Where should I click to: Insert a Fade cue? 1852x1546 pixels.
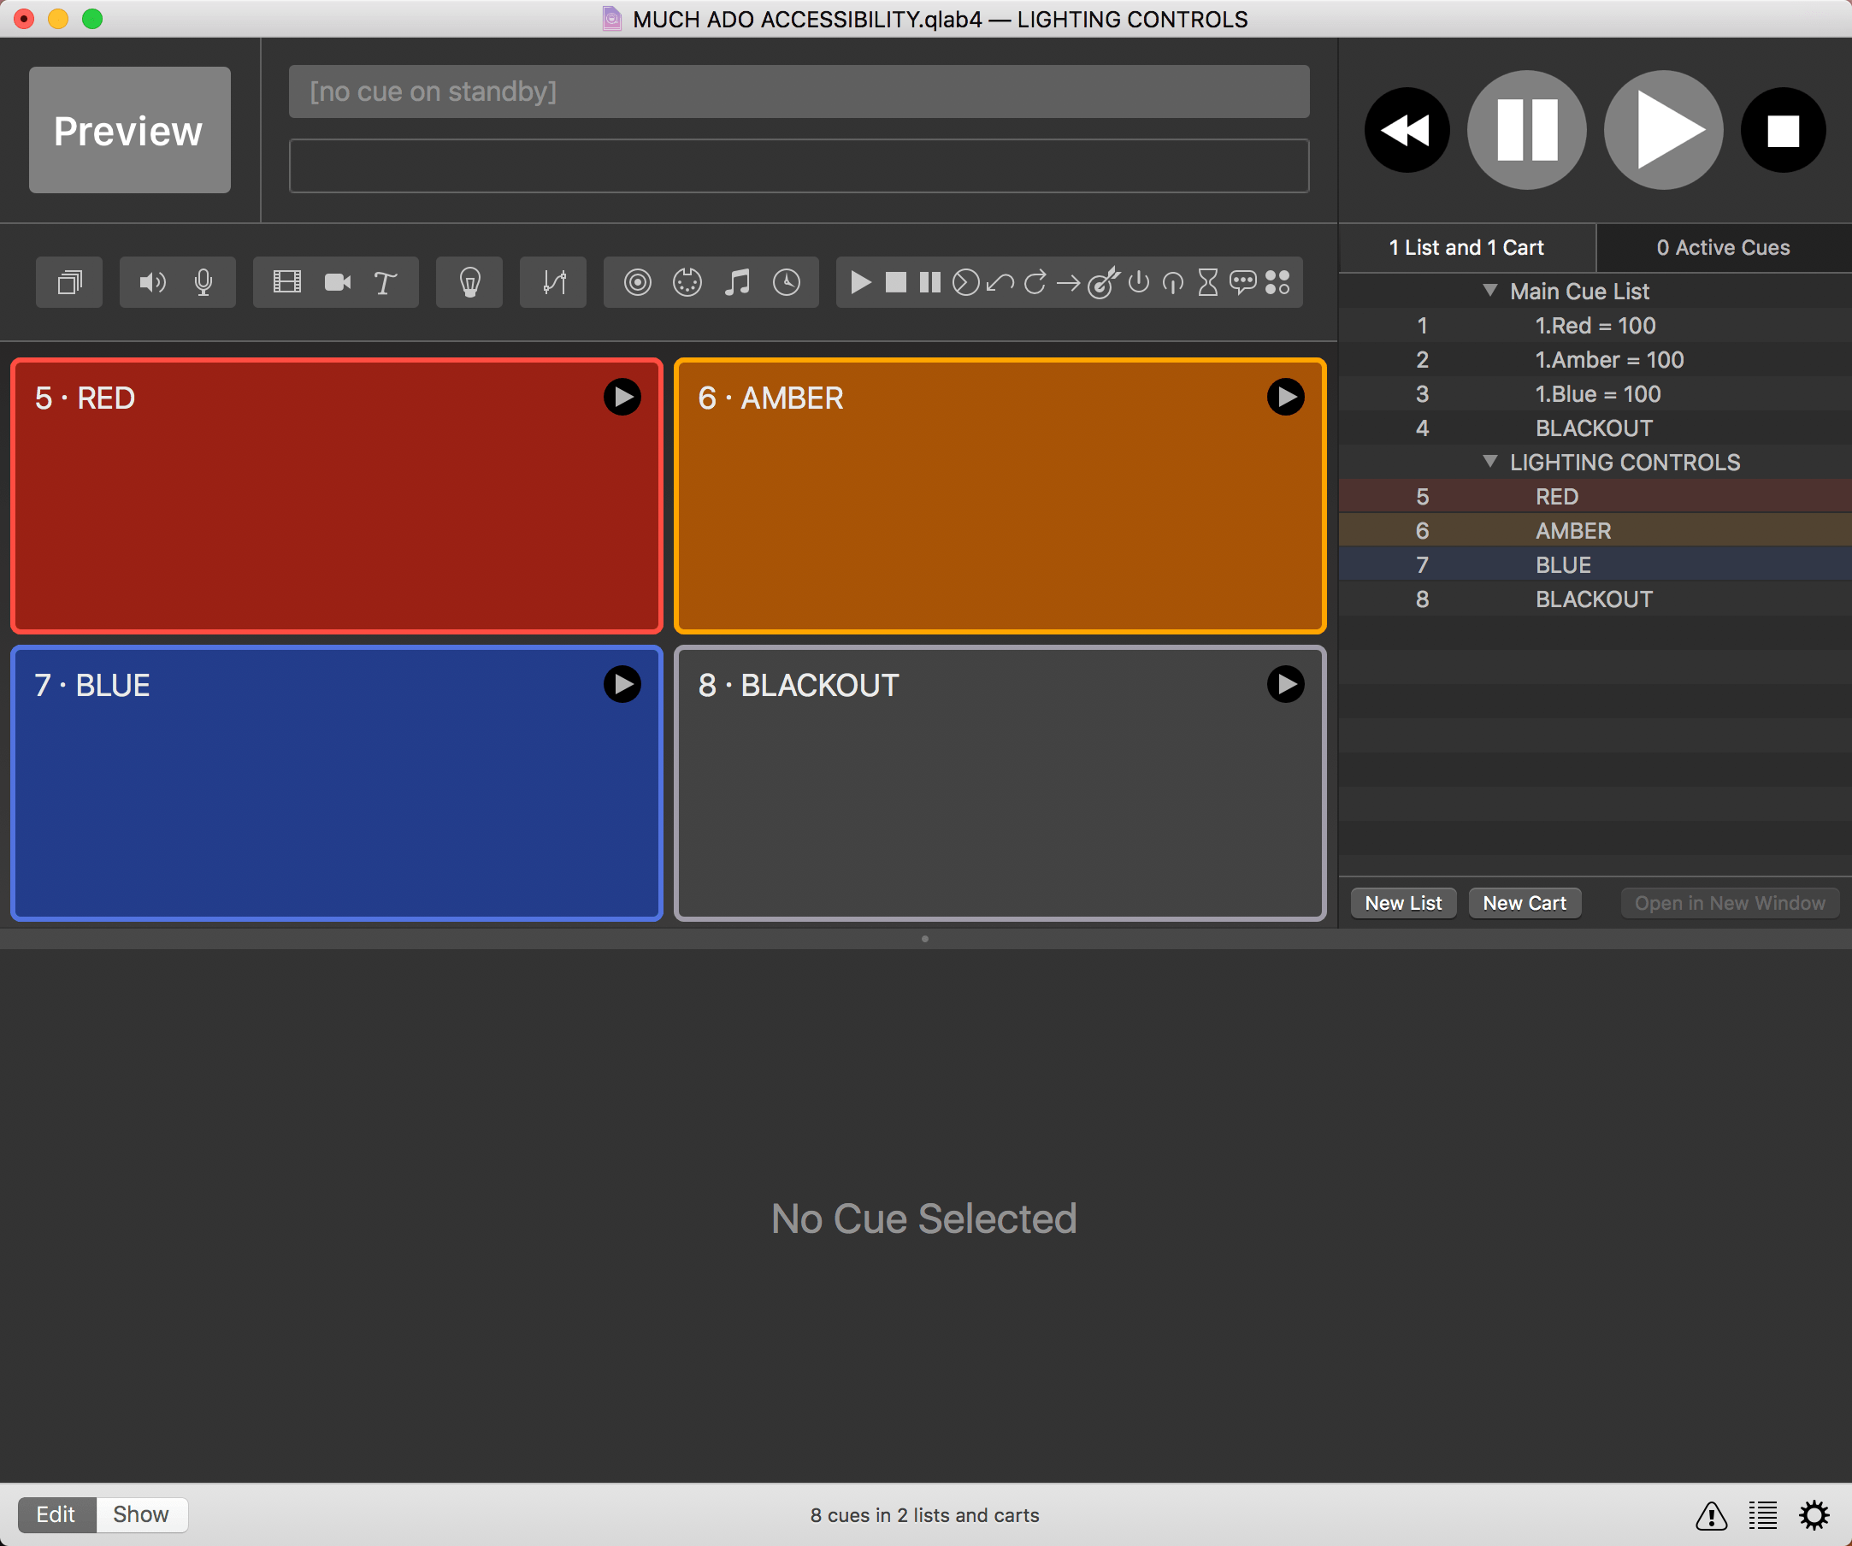click(553, 282)
